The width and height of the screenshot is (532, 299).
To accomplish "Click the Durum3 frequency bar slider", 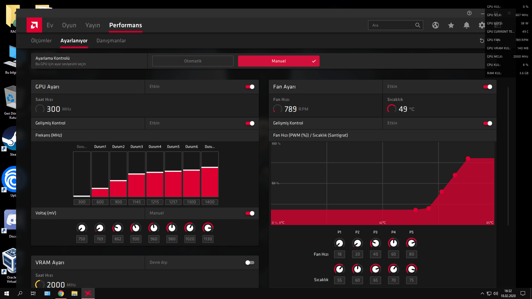I will [x=137, y=174].
